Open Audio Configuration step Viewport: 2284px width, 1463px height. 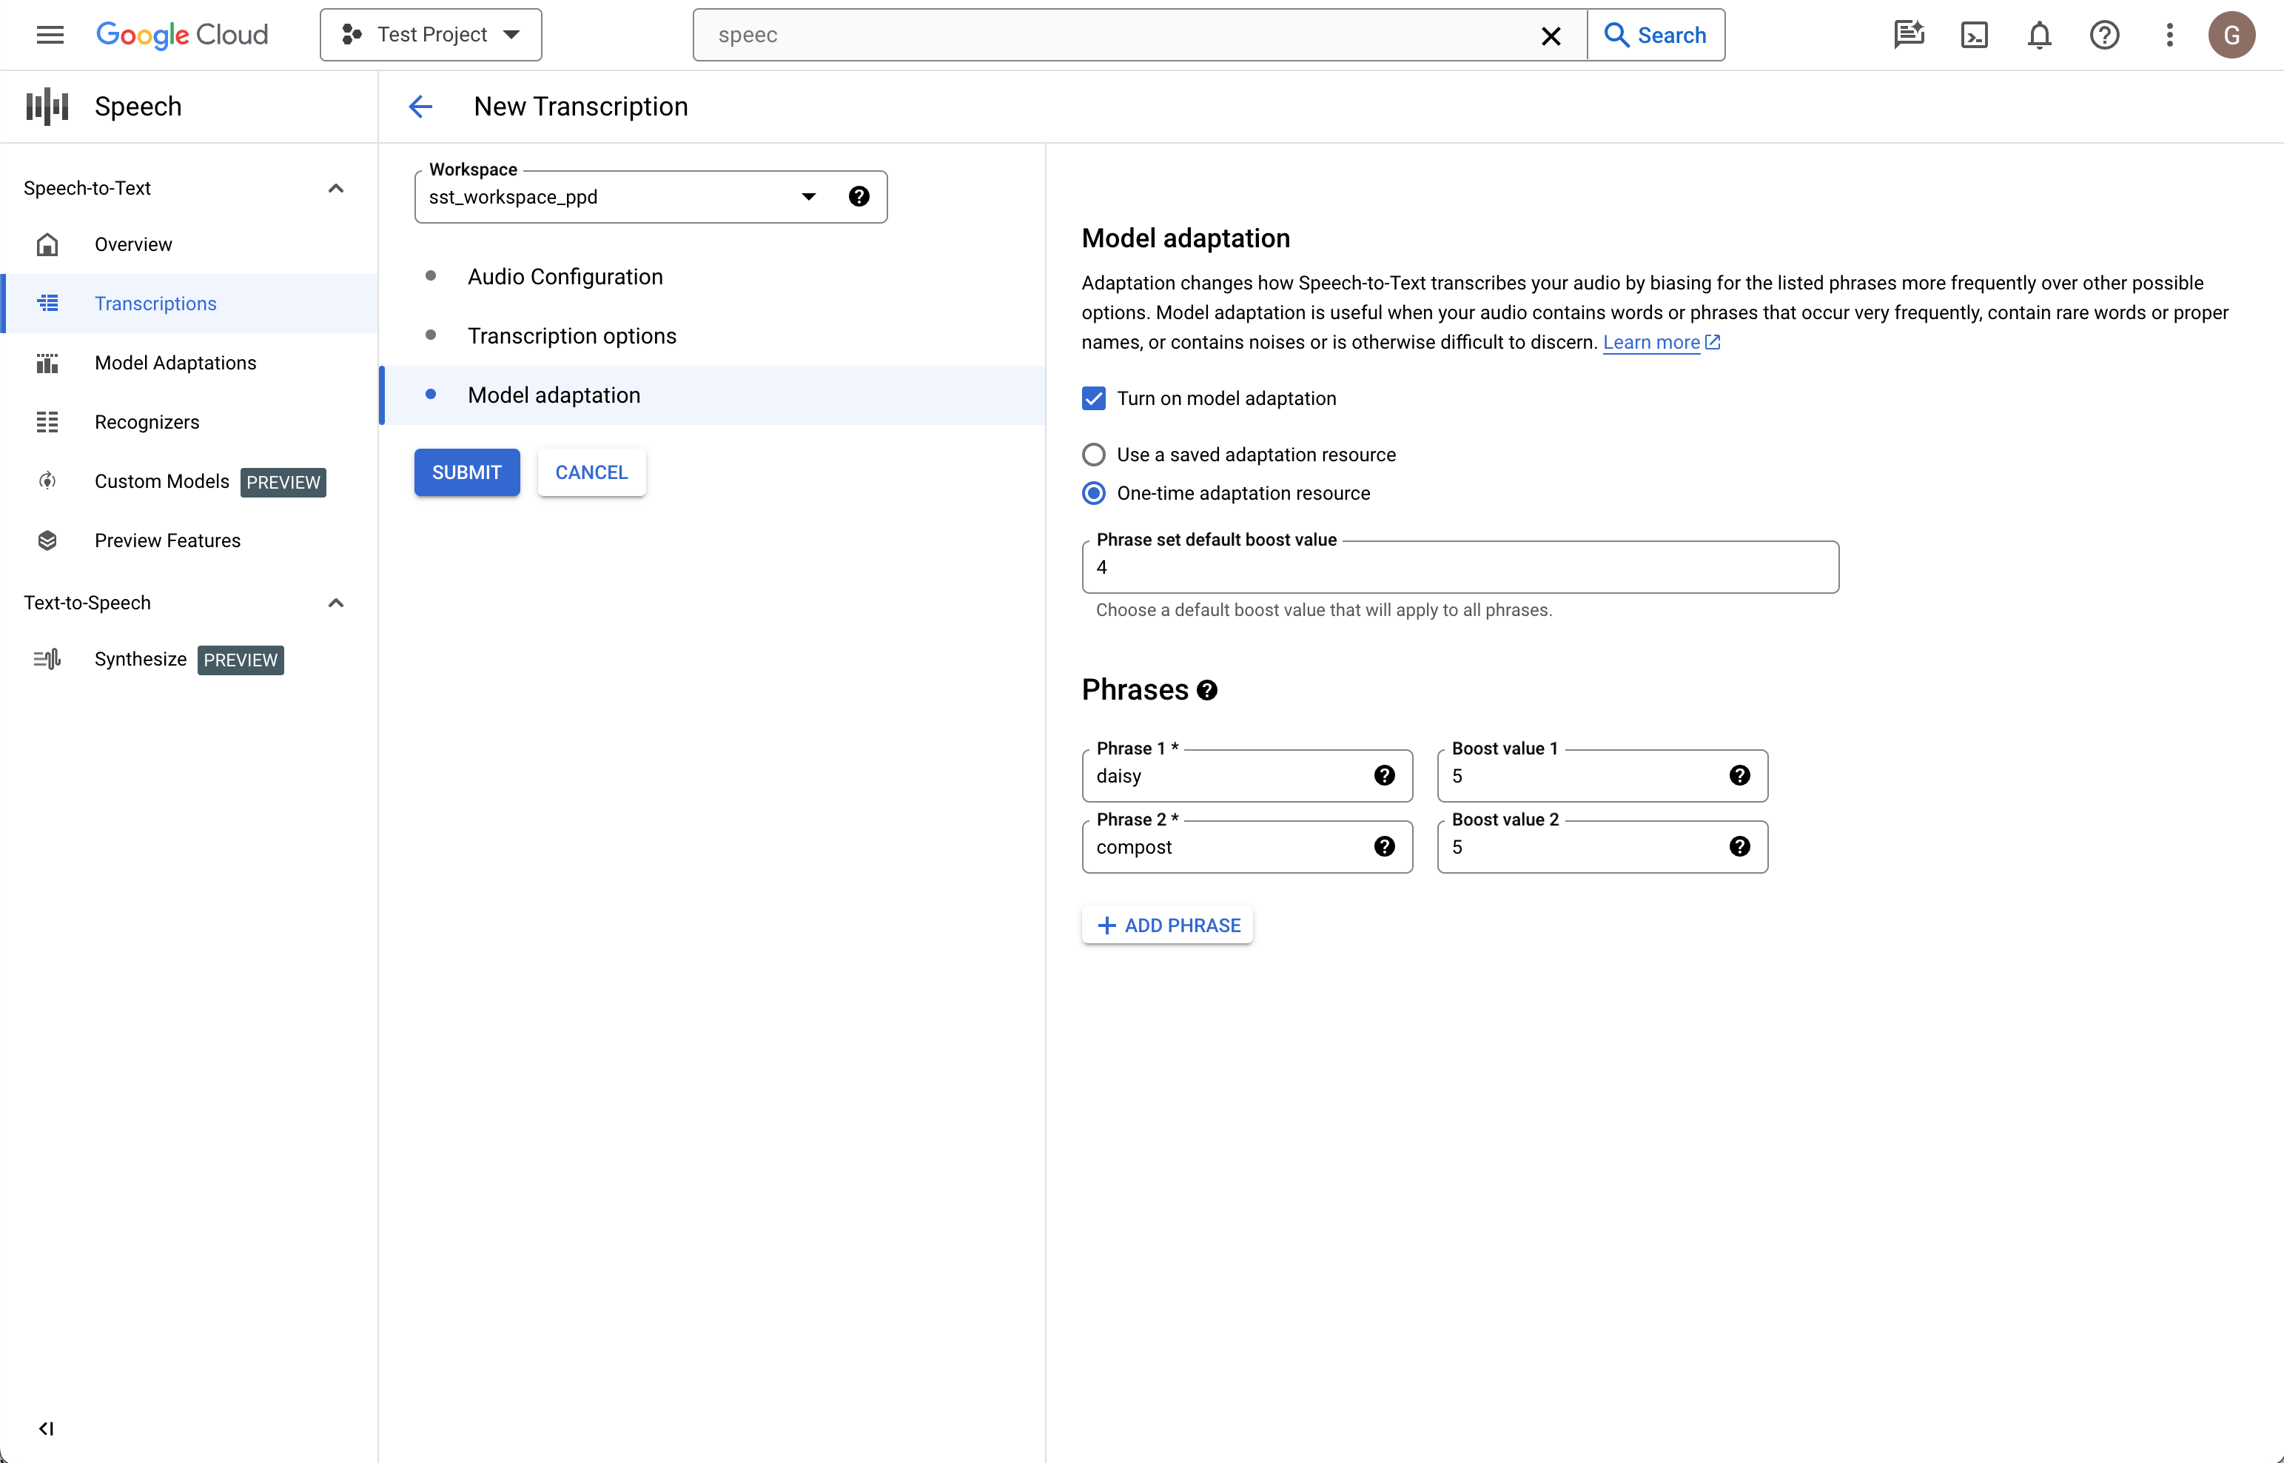click(565, 276)
